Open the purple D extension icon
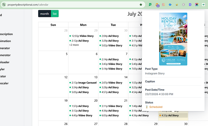The width and height of the screenshot is (208, 126). [x=190, y=5]
